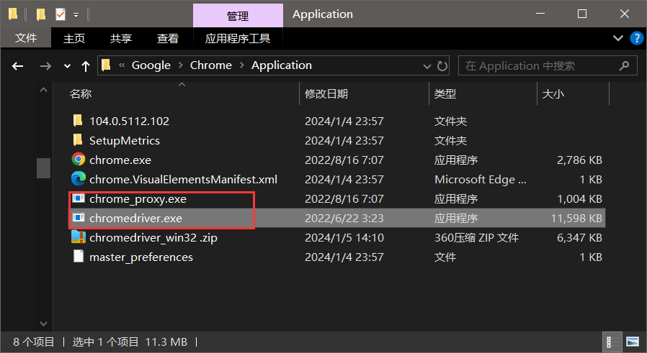Click the breadcrumb overflow double chevron
Image resolution: width=647 pixels, height=353 pixels.
point(122,65)
